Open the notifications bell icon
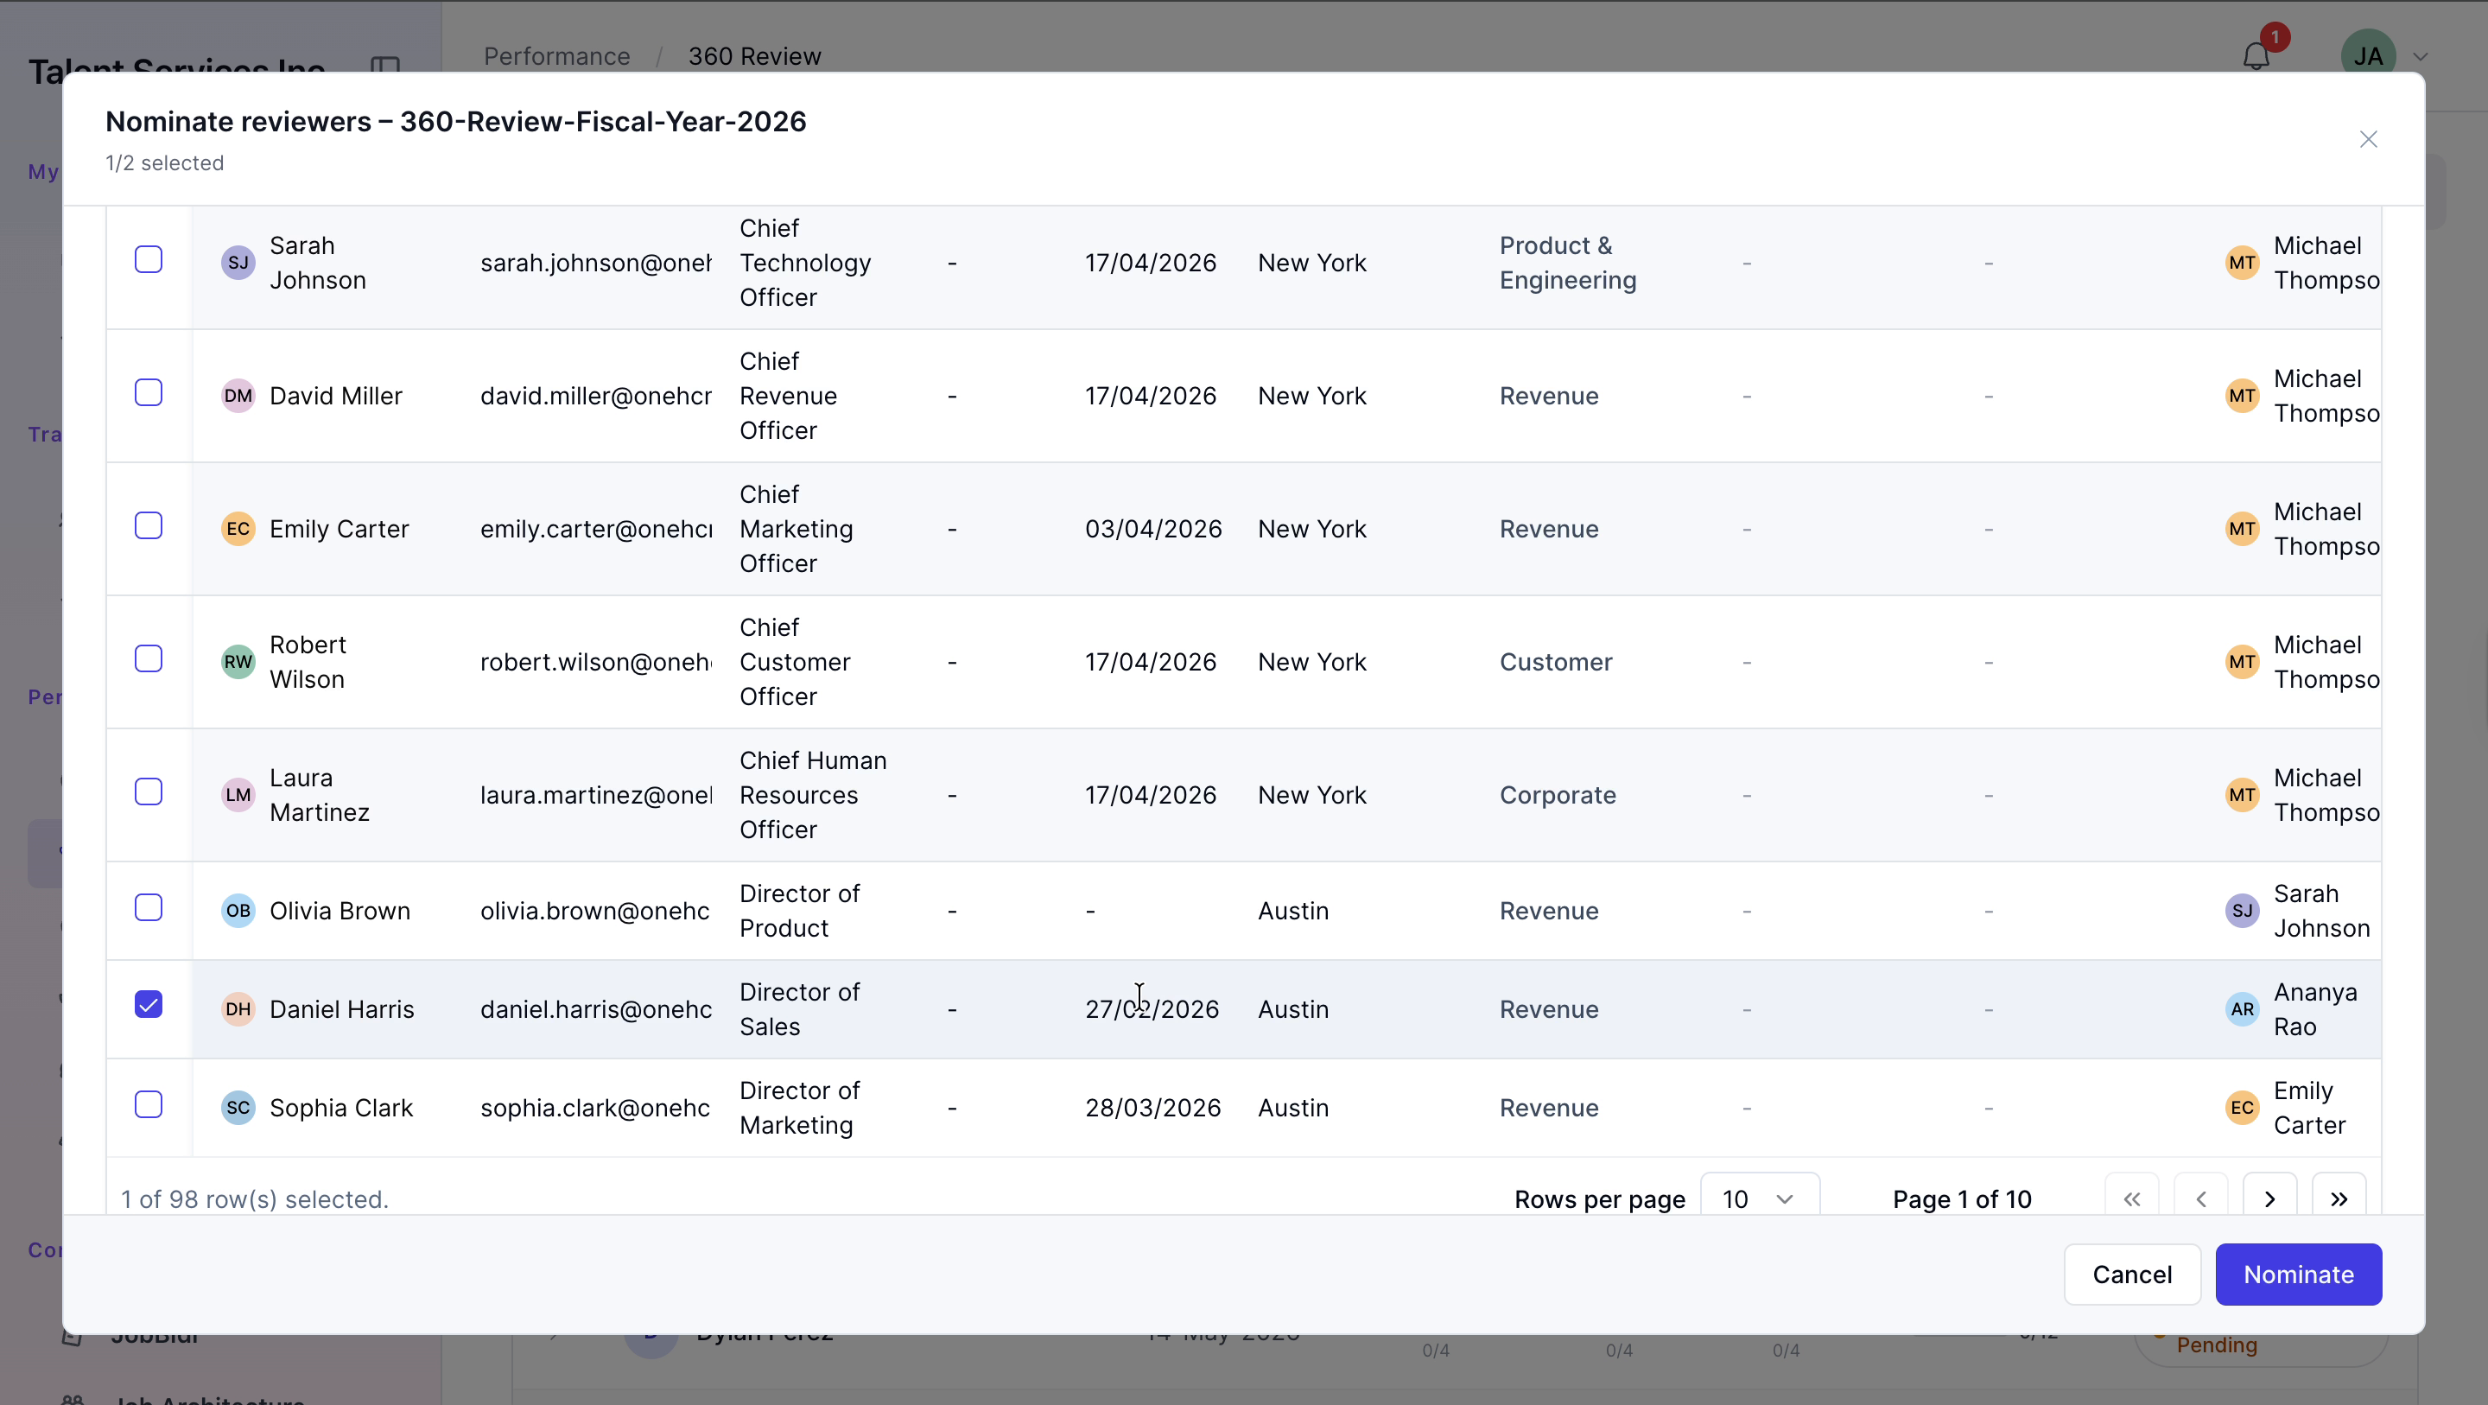This screenshot has width=2488, height=1405. click(2256, 56)
